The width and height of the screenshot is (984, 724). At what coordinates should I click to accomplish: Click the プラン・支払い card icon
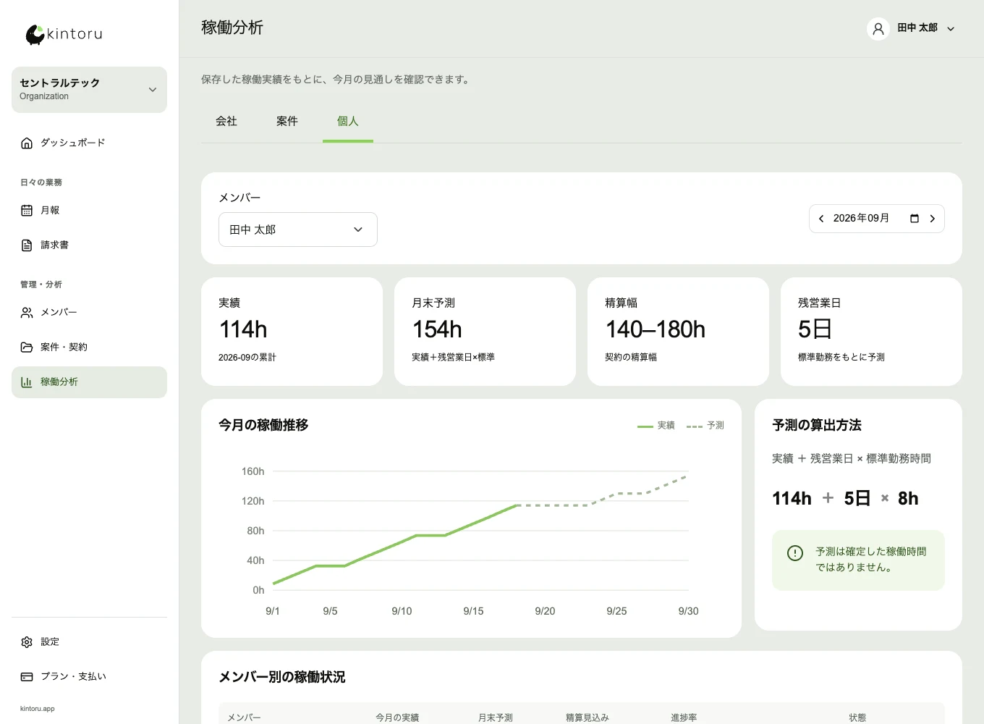(x=27, y=677)
